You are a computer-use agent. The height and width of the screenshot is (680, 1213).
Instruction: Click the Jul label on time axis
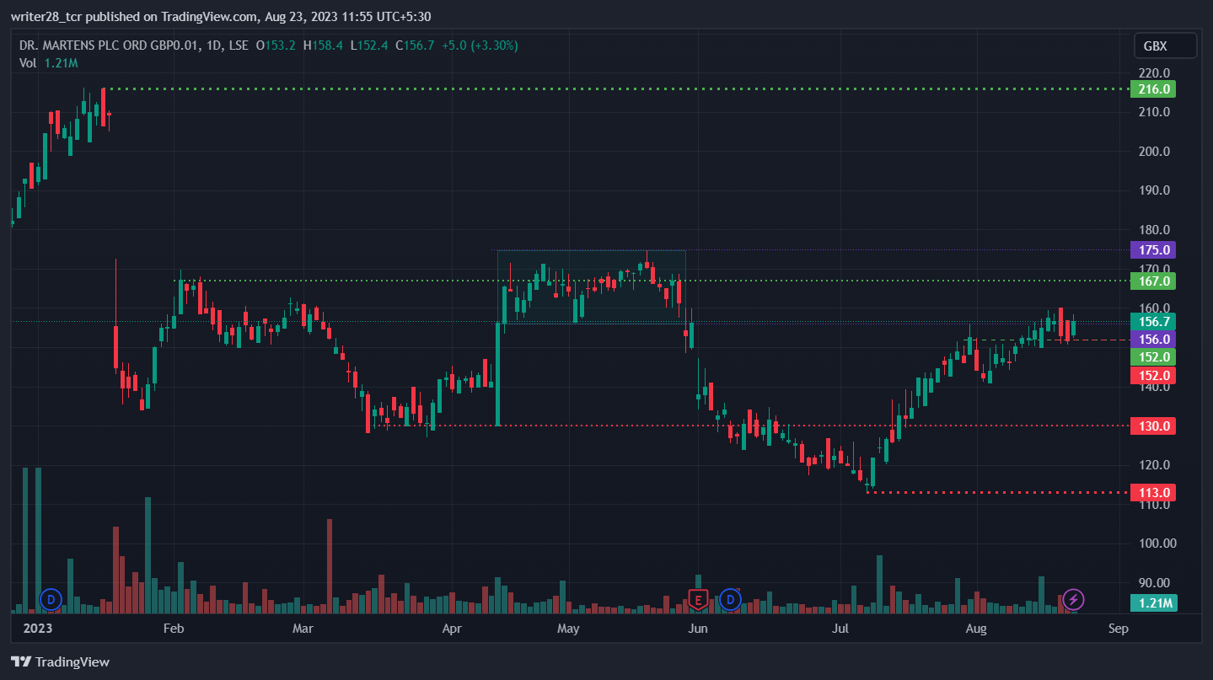tap(840, 629)
